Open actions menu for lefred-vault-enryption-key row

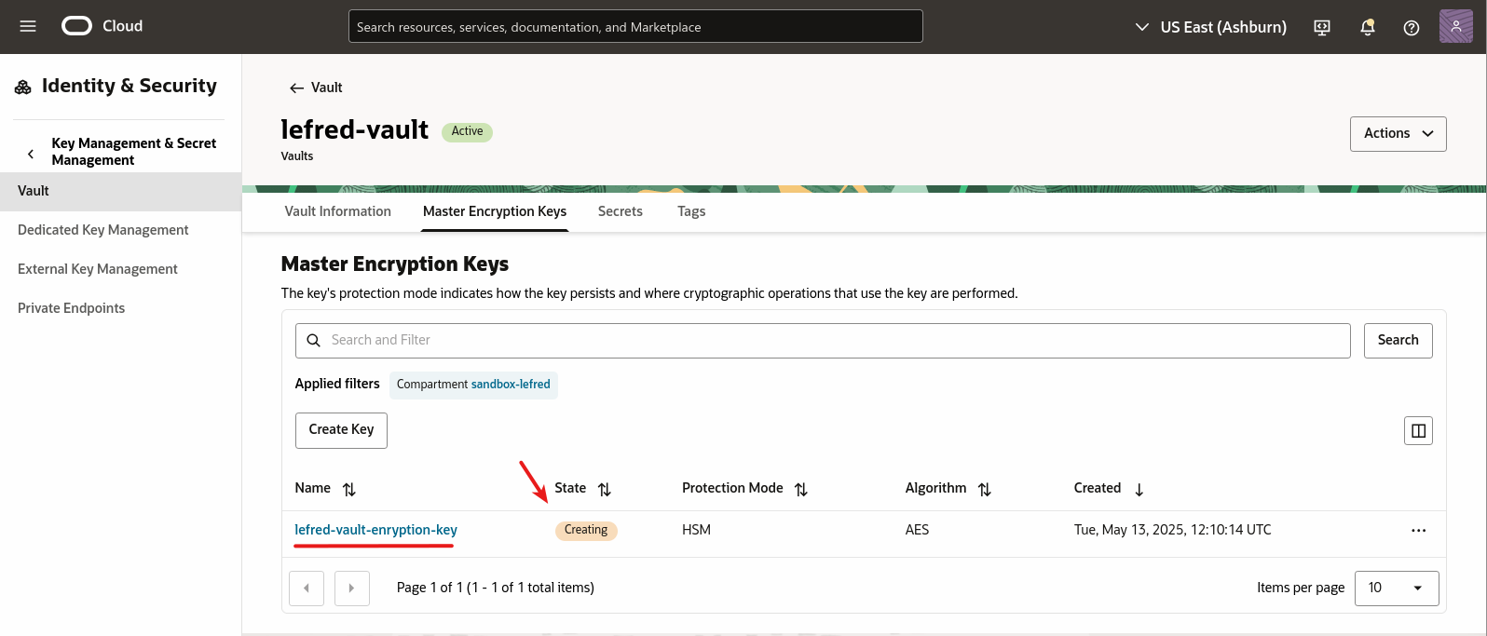click(1418, 530)
